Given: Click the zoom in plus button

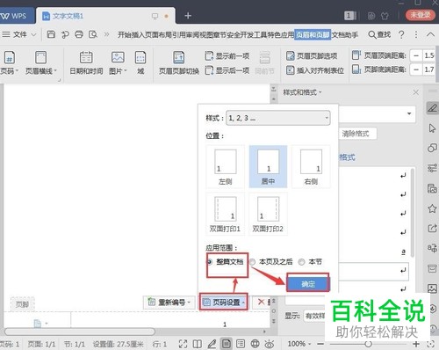Looking at the screenshot, I should tap(416, 344).
